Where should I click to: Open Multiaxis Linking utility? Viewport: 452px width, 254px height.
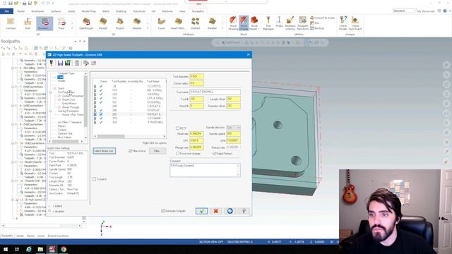point(290,23)
